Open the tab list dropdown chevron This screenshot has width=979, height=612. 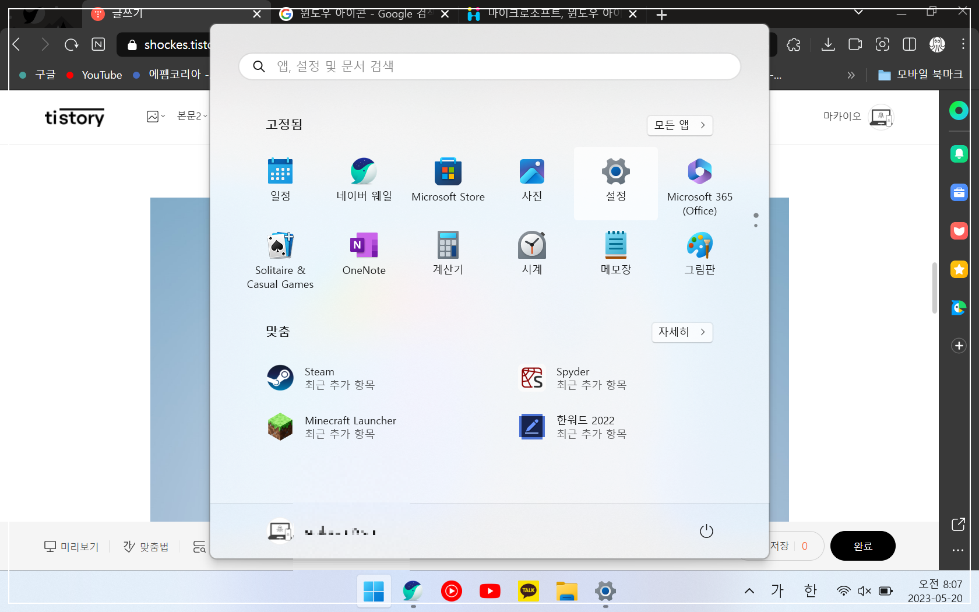(858, 12)
